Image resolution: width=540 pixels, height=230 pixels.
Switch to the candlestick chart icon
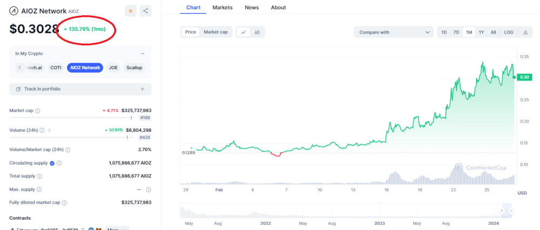[x=258, y=32]
